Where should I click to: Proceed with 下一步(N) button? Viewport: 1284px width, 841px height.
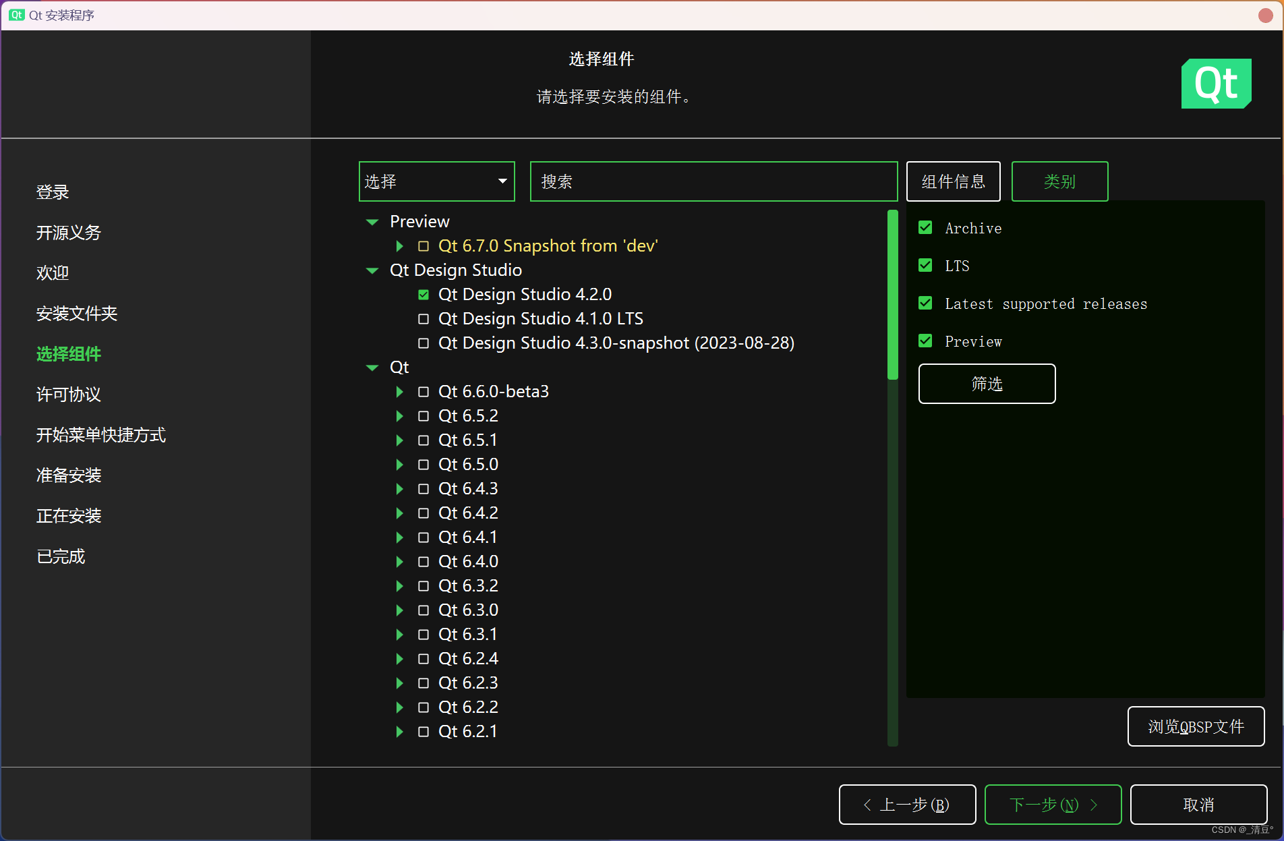click(1053, 805)
